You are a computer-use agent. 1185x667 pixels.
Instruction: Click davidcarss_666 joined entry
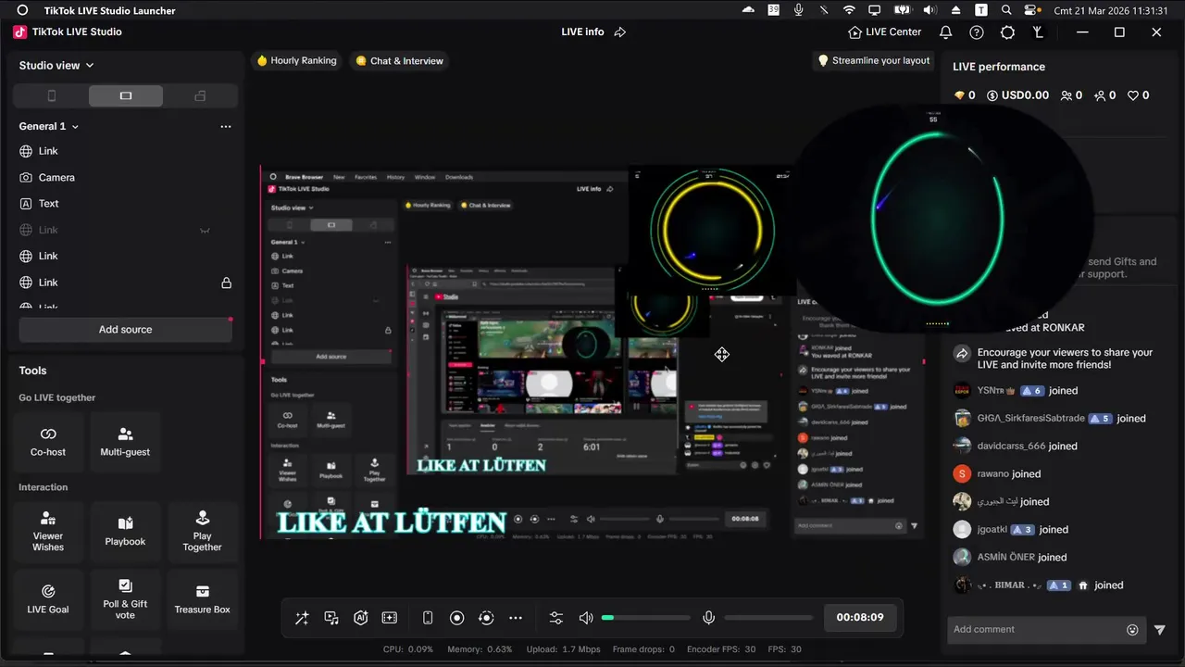[x=1015, y=446]
